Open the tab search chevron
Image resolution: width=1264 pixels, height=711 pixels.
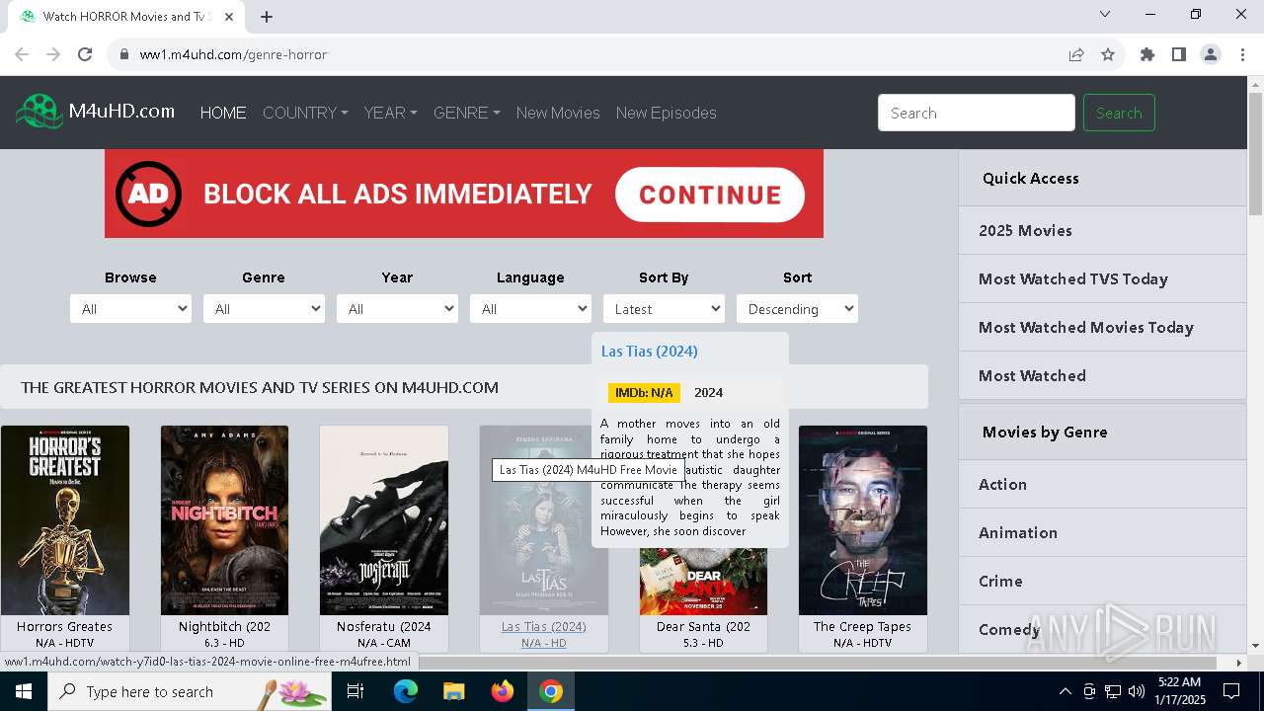click(x=1105, y=14)
